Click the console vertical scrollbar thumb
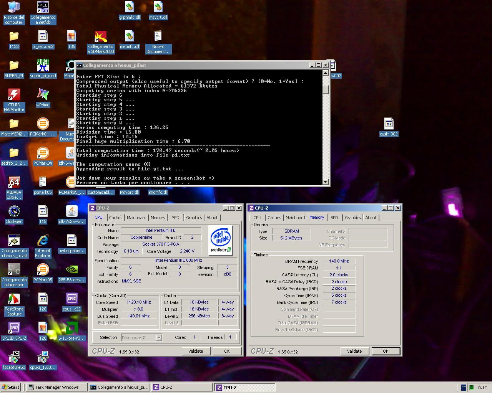This screenshot has width=492, height=393. pyautogui.click(x=326, y=89)
